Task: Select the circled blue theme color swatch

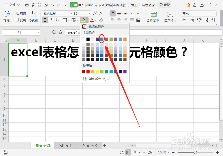Action: tap(102, 39)
